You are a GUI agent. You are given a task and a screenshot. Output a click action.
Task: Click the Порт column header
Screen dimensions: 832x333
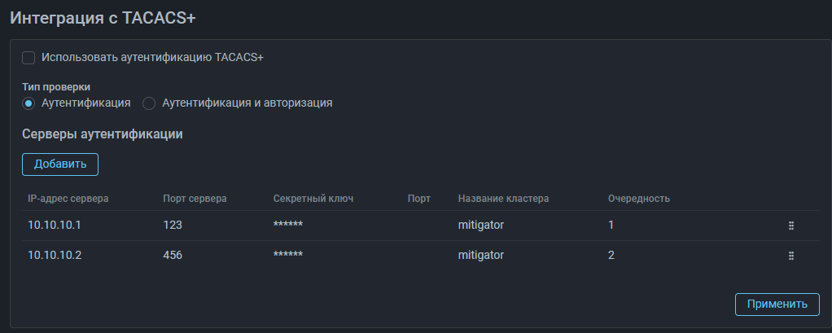418,198
